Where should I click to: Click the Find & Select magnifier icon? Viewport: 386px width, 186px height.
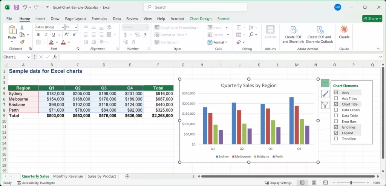[x=251, y=35]
